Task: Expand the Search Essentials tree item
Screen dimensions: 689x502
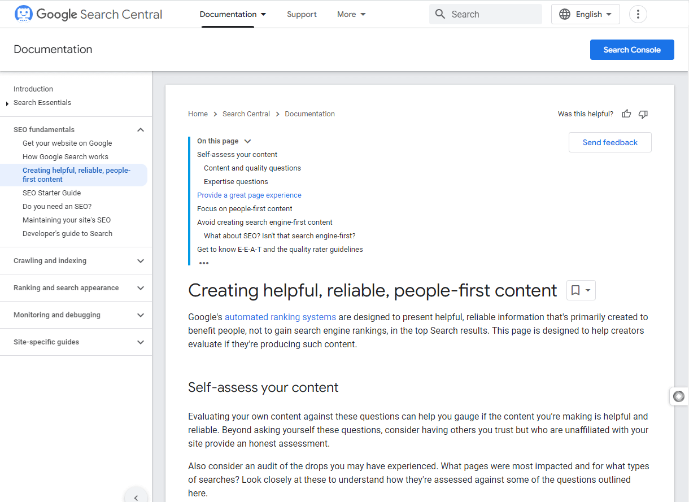Action: click(7, 103)
